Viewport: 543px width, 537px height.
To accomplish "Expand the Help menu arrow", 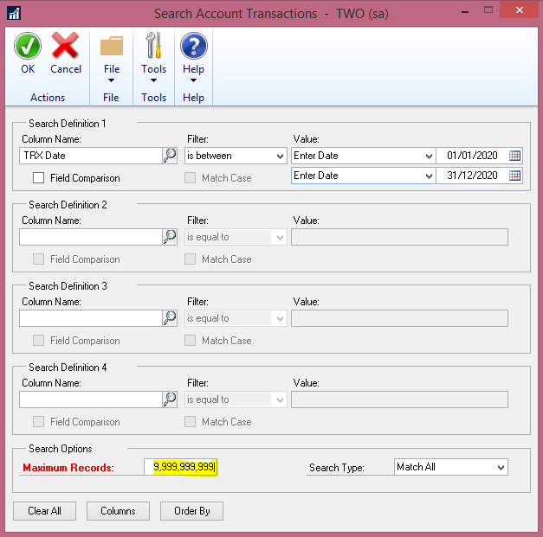I will pos(194,80).
